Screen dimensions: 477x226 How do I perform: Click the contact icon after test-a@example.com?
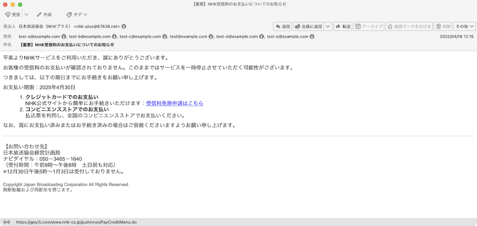[x=64, y=36]
